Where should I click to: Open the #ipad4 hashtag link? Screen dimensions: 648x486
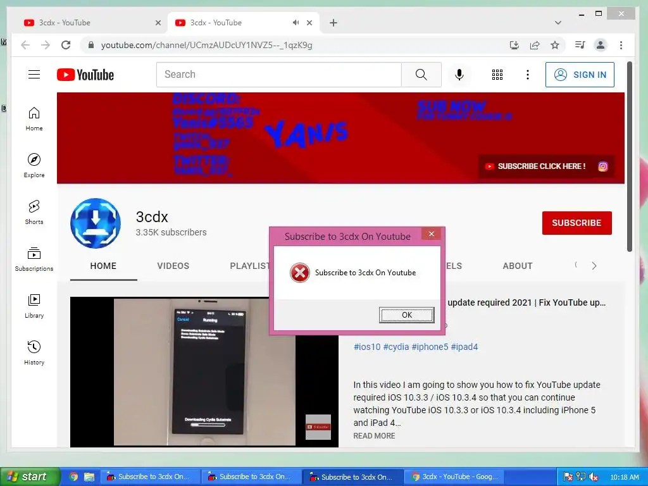pyautogui.click(x=464, y=347)
